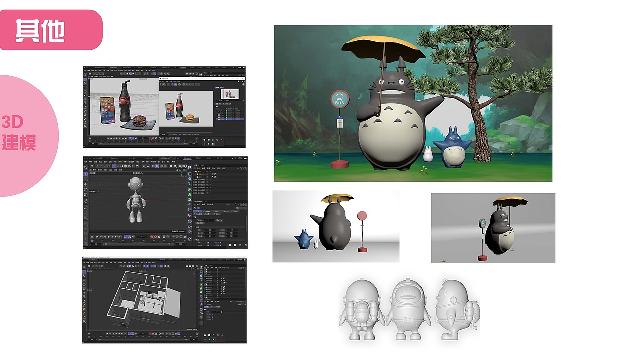This screenshot has width=636, height=358.
Task: Click open folder icon in Coke picture viewer
Action: tap(161, 84)
